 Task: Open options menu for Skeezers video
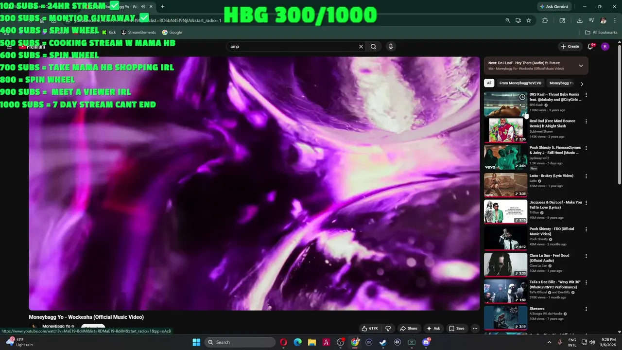[x=586, y=309]
